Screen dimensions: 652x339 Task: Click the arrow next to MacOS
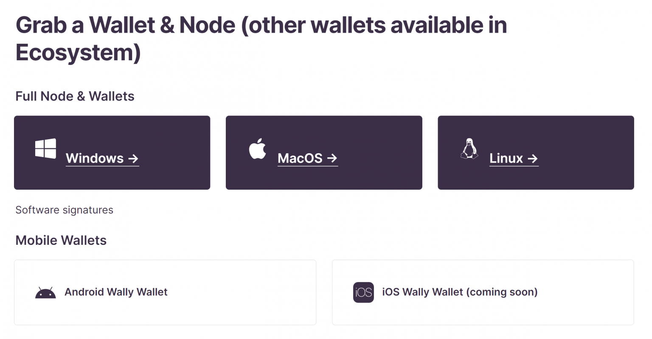click(x=332, y=158)
